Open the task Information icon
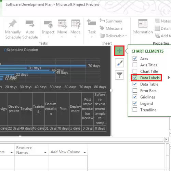This screenshot has height=171, width=171. click(x=143, y=24)
